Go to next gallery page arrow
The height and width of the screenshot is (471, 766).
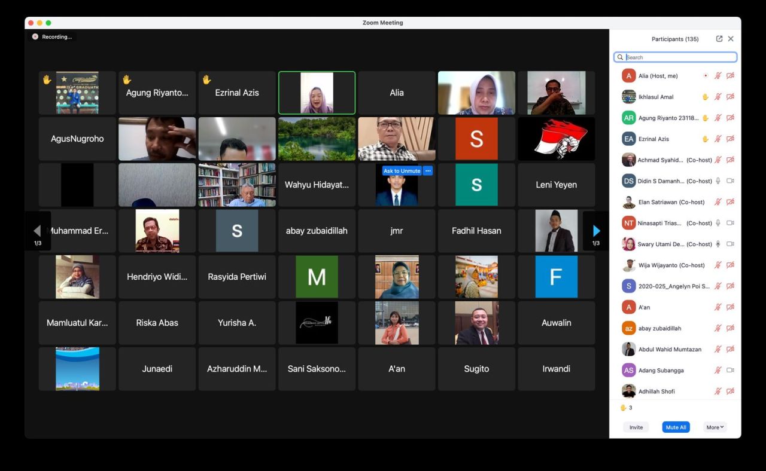pyautogui.click(x=596, y=231)
